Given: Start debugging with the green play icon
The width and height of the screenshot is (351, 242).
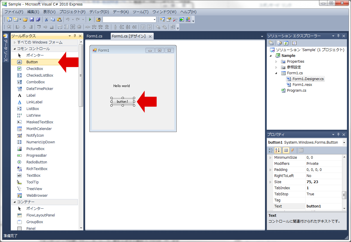Looking at the screenshot, I should [90, 19].
